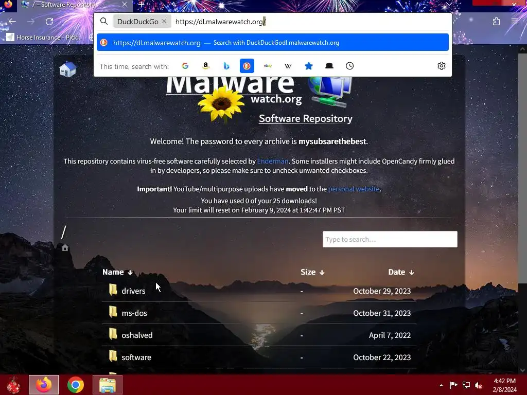The image size is (527, 395).
Task: Open the oshalved folder name link
Action: point(137,335)
